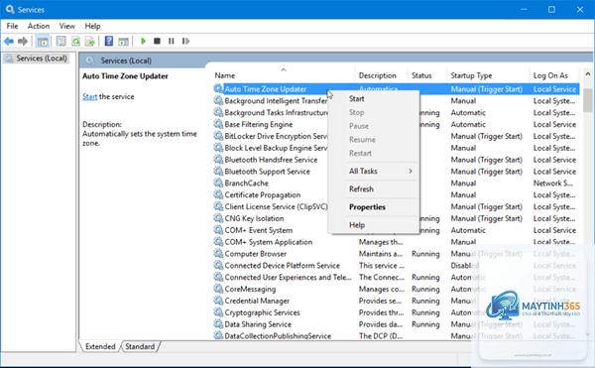The image size is (595, 368).
Task: Choose Properties in the context menu
Action: point(374,207)
